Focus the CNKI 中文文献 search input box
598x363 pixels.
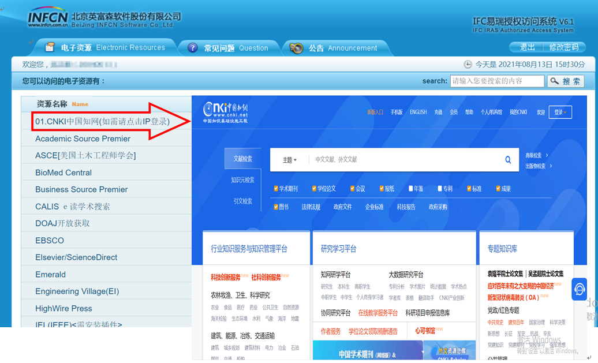point(404,160)
